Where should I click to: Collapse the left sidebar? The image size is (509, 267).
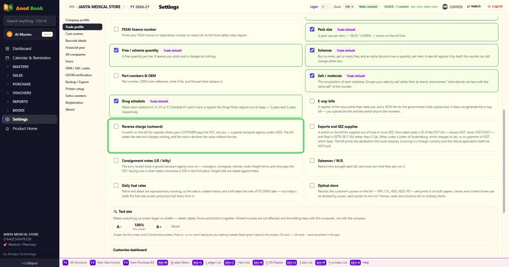[30, 263]
